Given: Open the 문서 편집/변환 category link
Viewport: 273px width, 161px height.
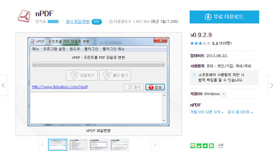Looking at the screenshot, I should click(x=78, y=22).
